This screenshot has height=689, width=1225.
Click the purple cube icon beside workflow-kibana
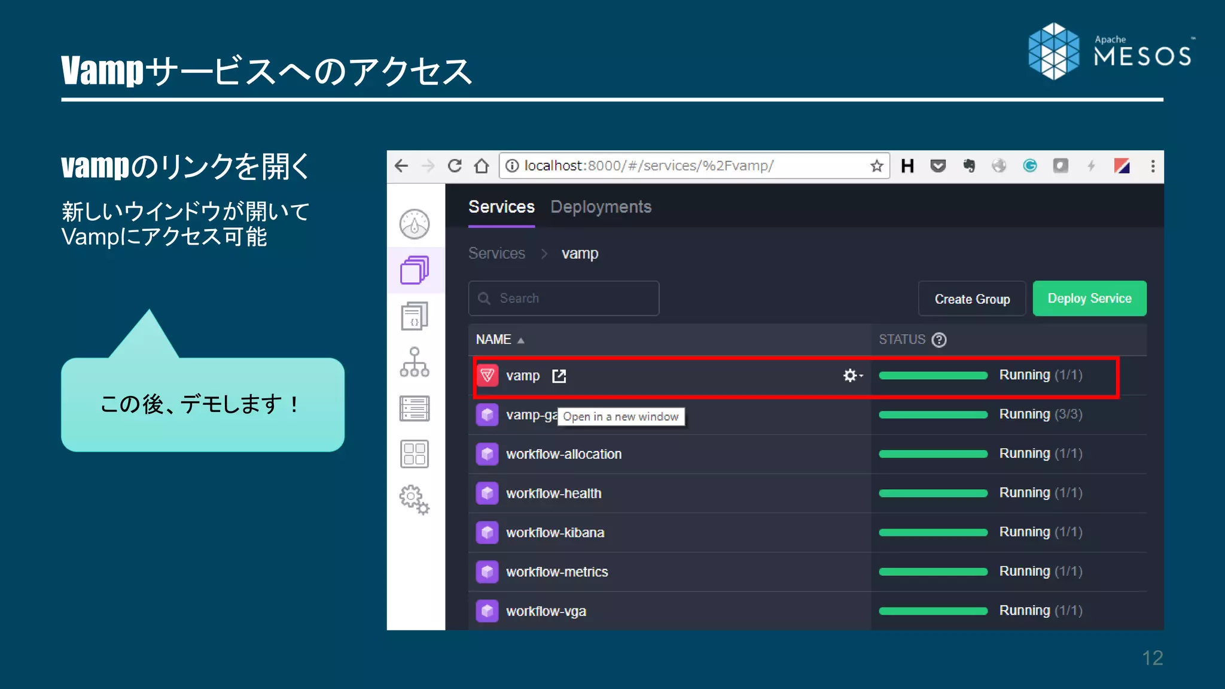coord(487,532)
